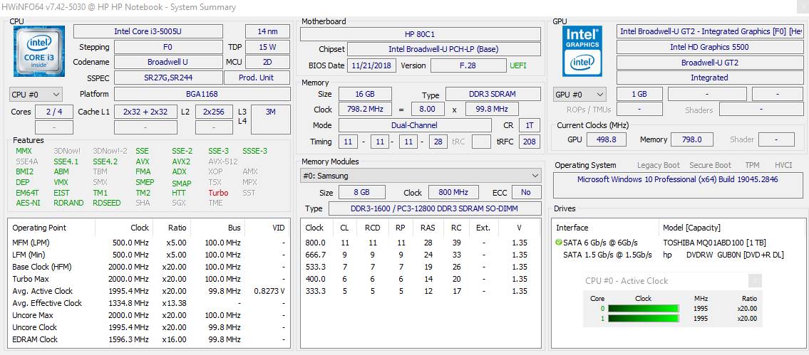This screenshot has width=809, height=355.
Task: Click the CR '1T' field
Action: coord(530,125)
